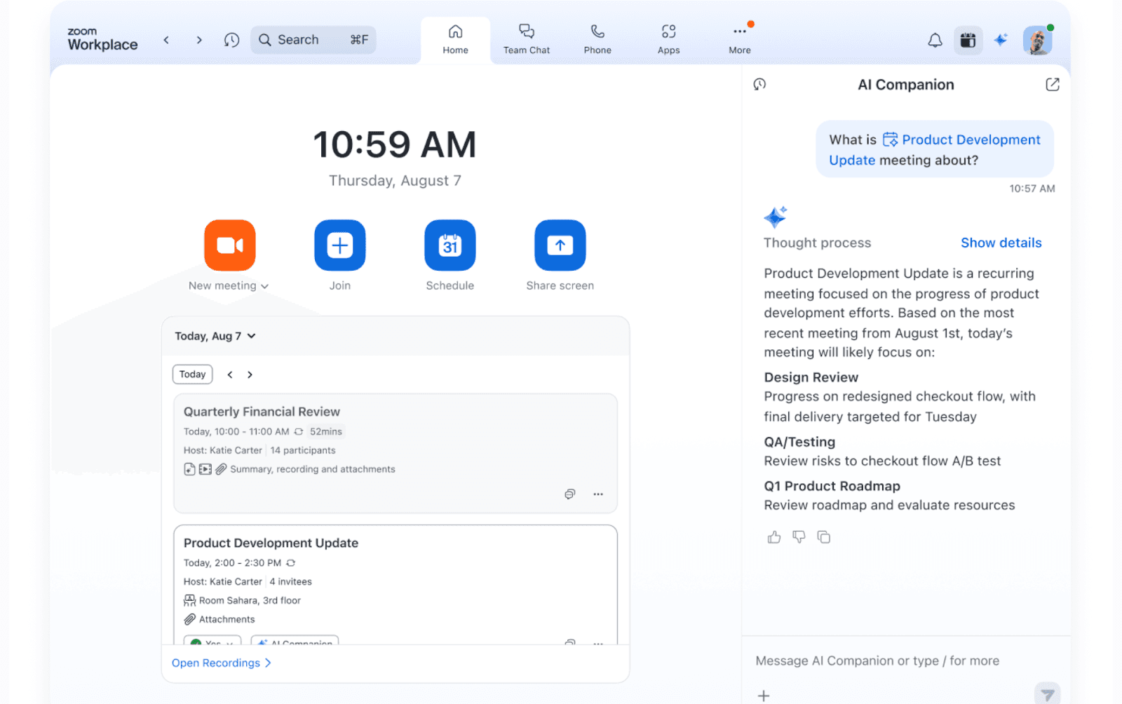The height and width of the screenshot is (704, 1122).
Task: Open the profile avatar menu
Action: coord(1037,41)
